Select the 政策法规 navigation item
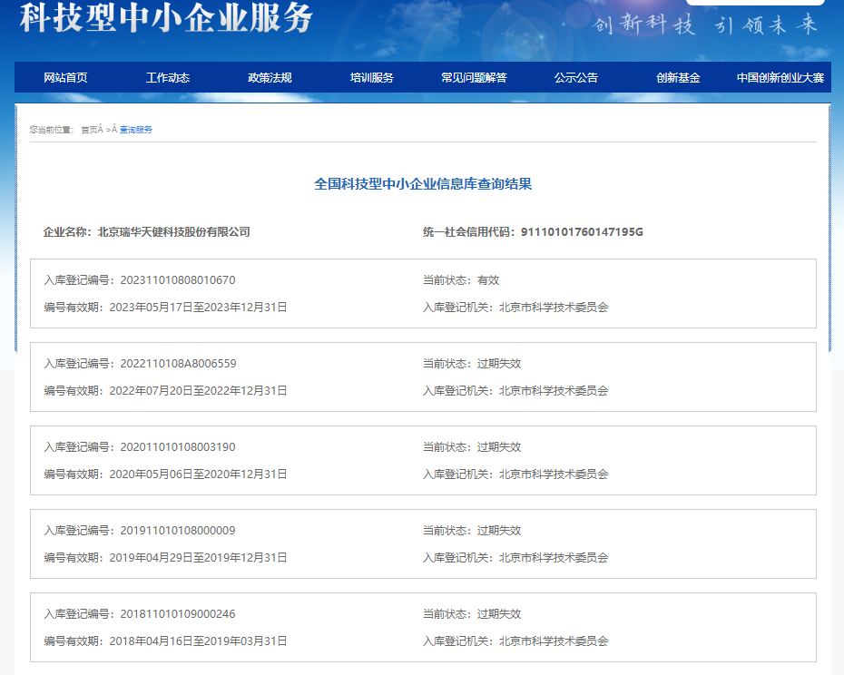The width and height of the screenshot is (844, 675). click(x=270, y=77)
